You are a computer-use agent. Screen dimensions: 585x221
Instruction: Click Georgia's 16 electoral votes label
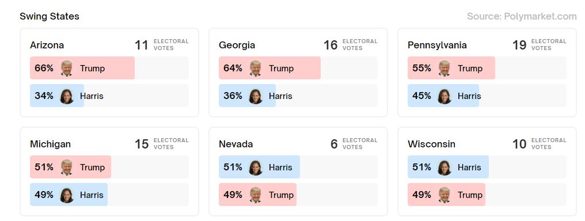350,45
